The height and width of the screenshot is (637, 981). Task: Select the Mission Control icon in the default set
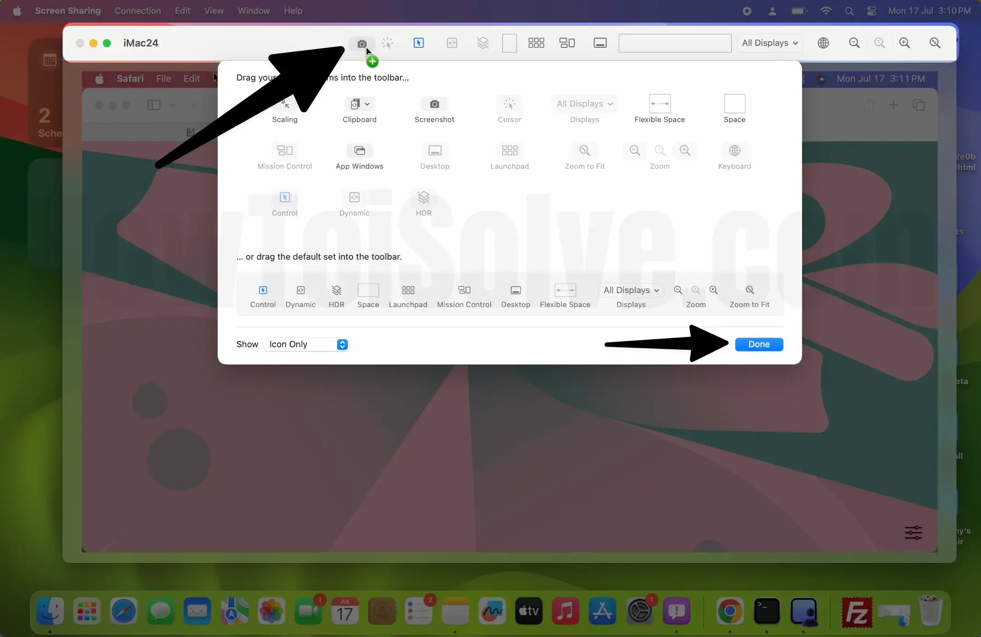(x=464, y=290)
